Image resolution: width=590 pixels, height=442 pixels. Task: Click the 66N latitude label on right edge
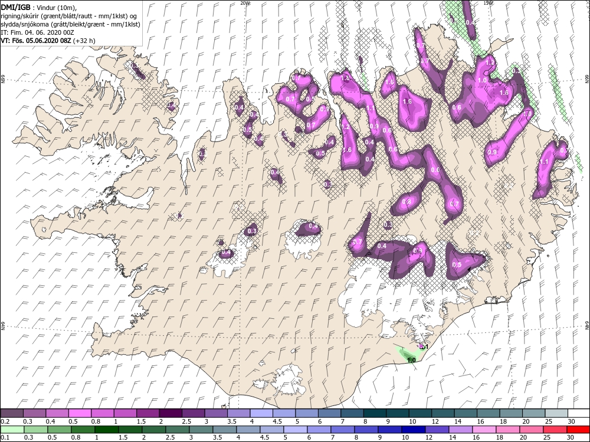[x=588, y=78]
